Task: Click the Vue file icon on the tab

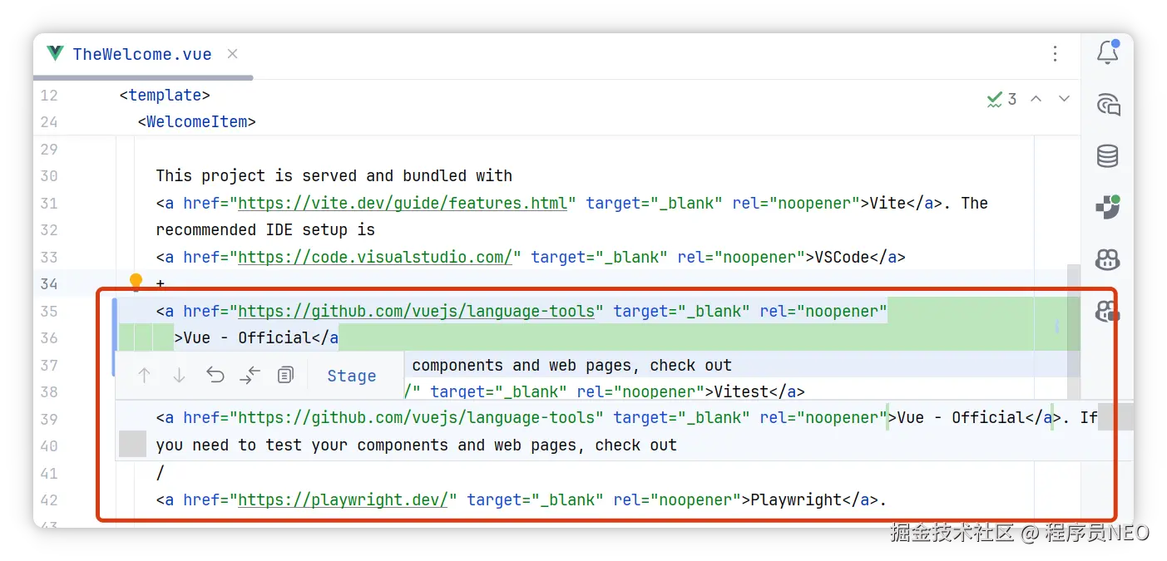Action: tap(55, 54)
